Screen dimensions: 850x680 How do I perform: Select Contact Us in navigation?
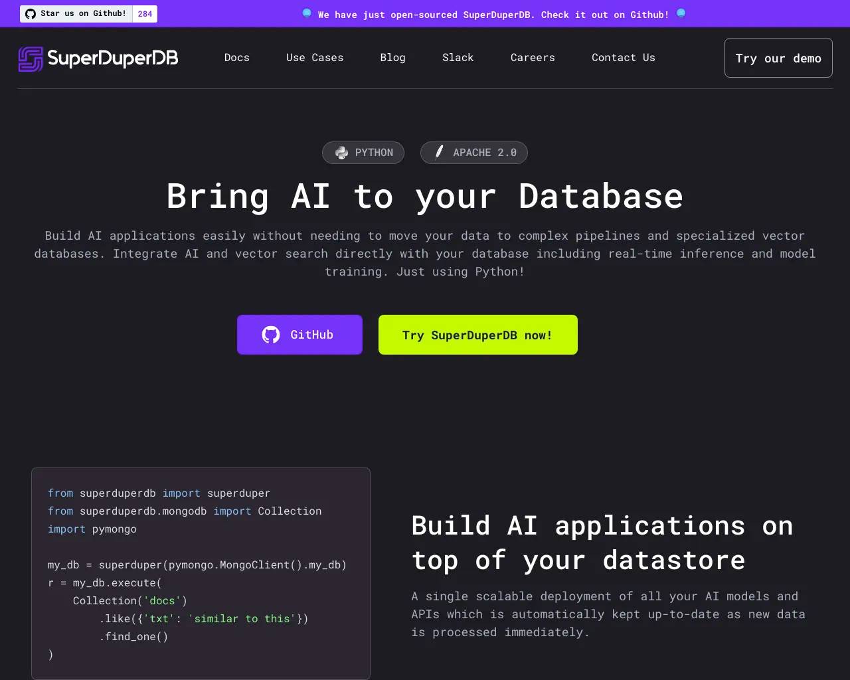(624, 58)
